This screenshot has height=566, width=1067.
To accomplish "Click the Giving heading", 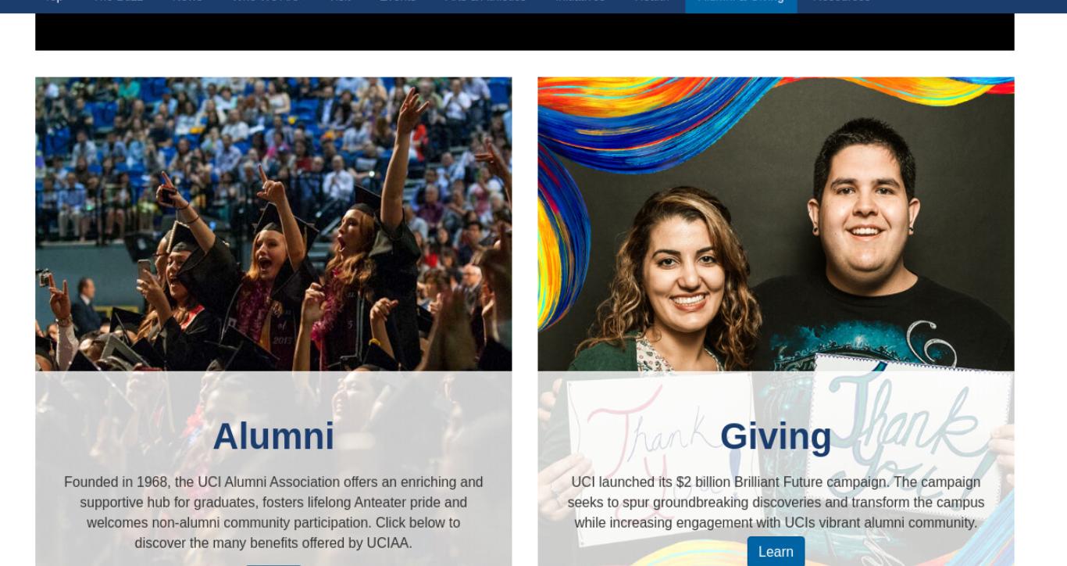I will [x=776, y=436].
